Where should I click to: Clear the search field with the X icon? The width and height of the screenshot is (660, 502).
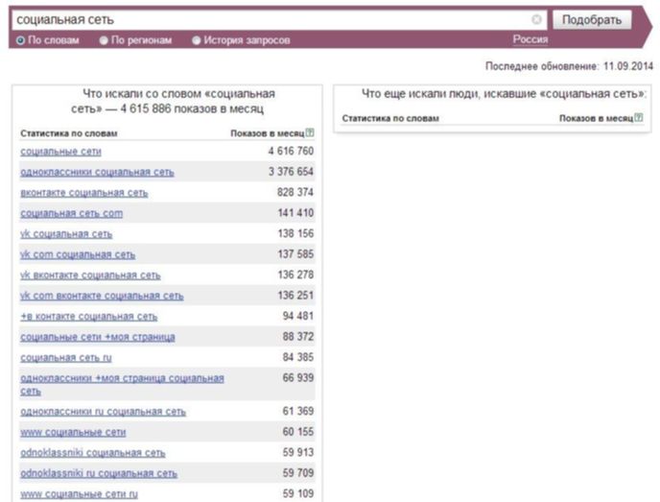coord(536,19)
